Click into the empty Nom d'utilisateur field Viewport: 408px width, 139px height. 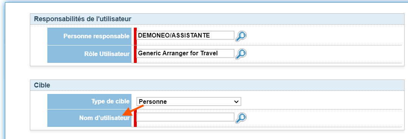[185, 117]
